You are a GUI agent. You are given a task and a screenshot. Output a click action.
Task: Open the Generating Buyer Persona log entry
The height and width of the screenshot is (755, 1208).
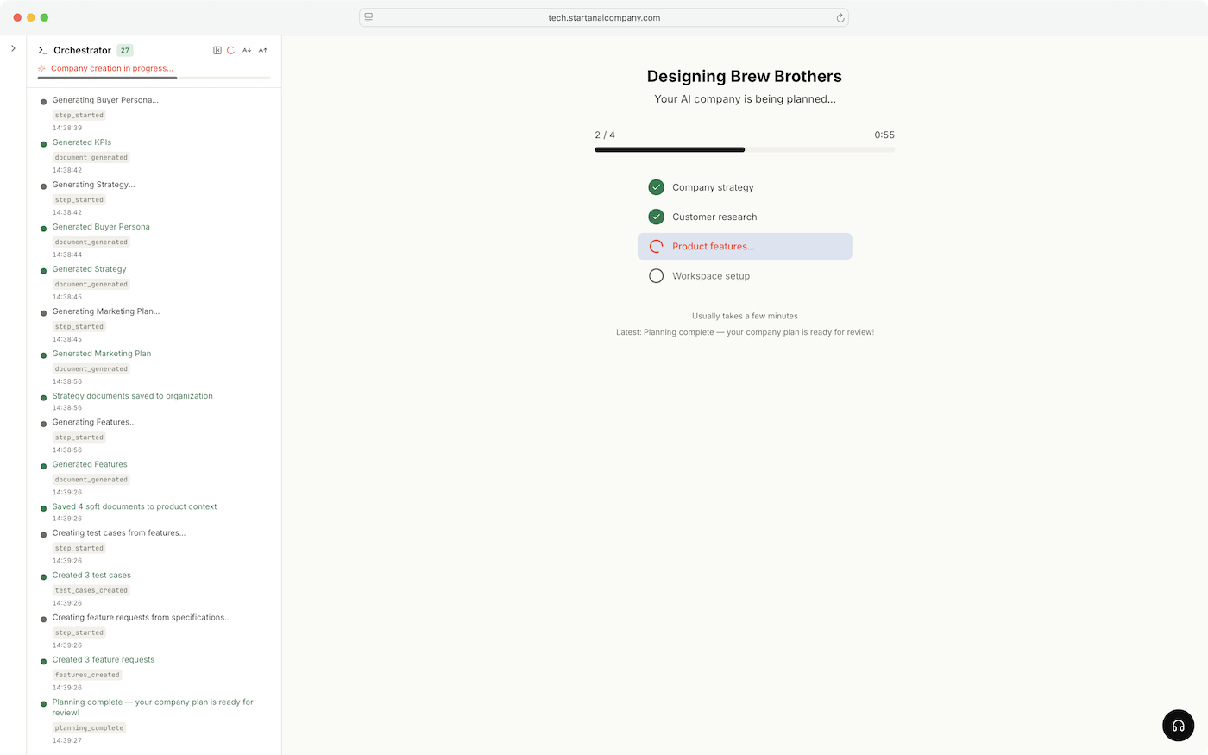105,100
